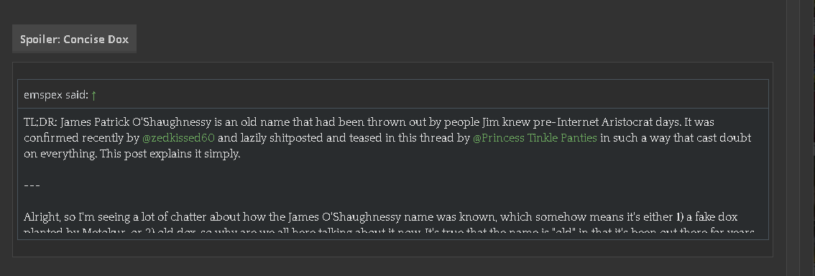
Task: Click the words 'confirmed recently by' in the quote
Action: tap(82, 138)
